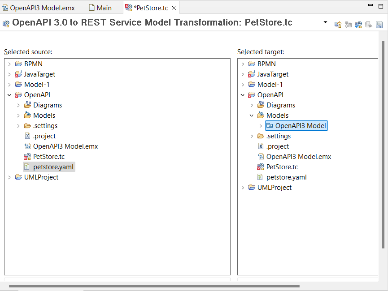Select OpenAPI3 Model label in target tree
The image size is (388, 291).
pyautogui.click(x=301, y=126)
